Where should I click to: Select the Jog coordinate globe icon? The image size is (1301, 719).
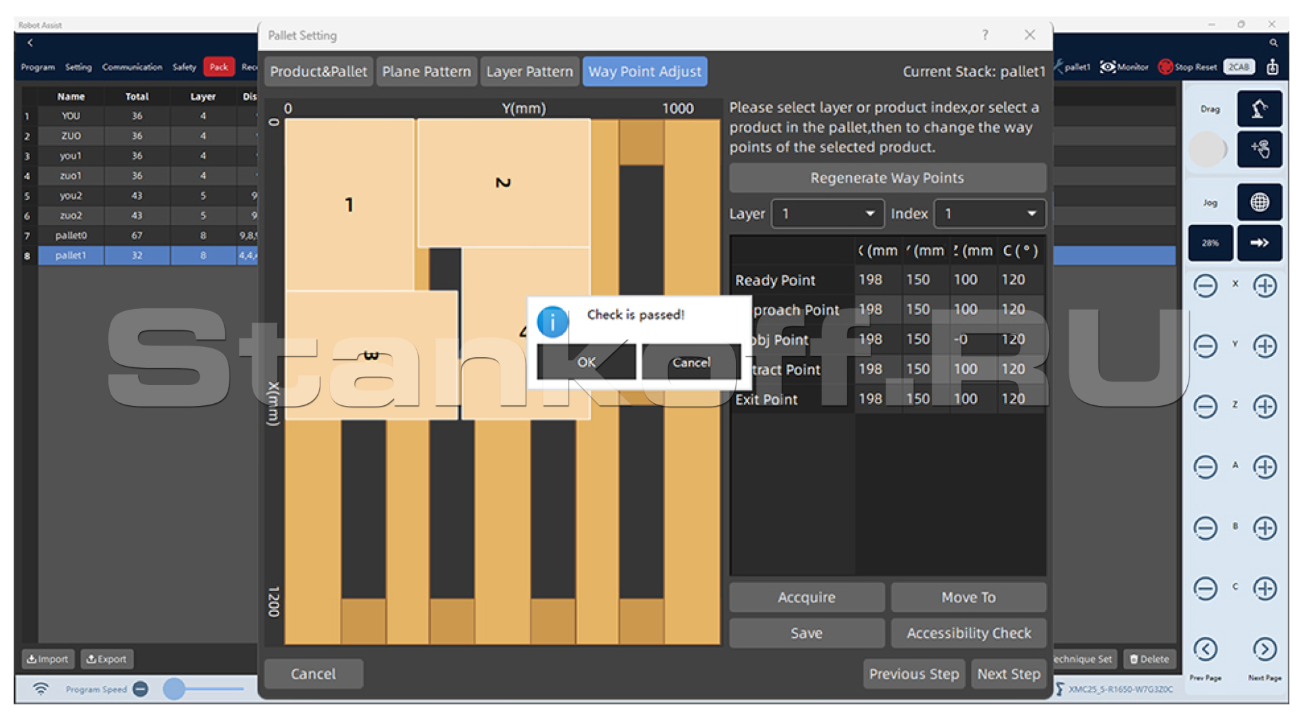click(1259, 202)
